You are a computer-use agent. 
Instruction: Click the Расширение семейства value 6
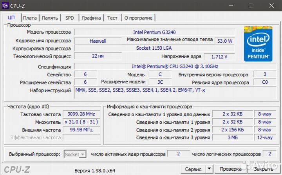tap(85, 82)
